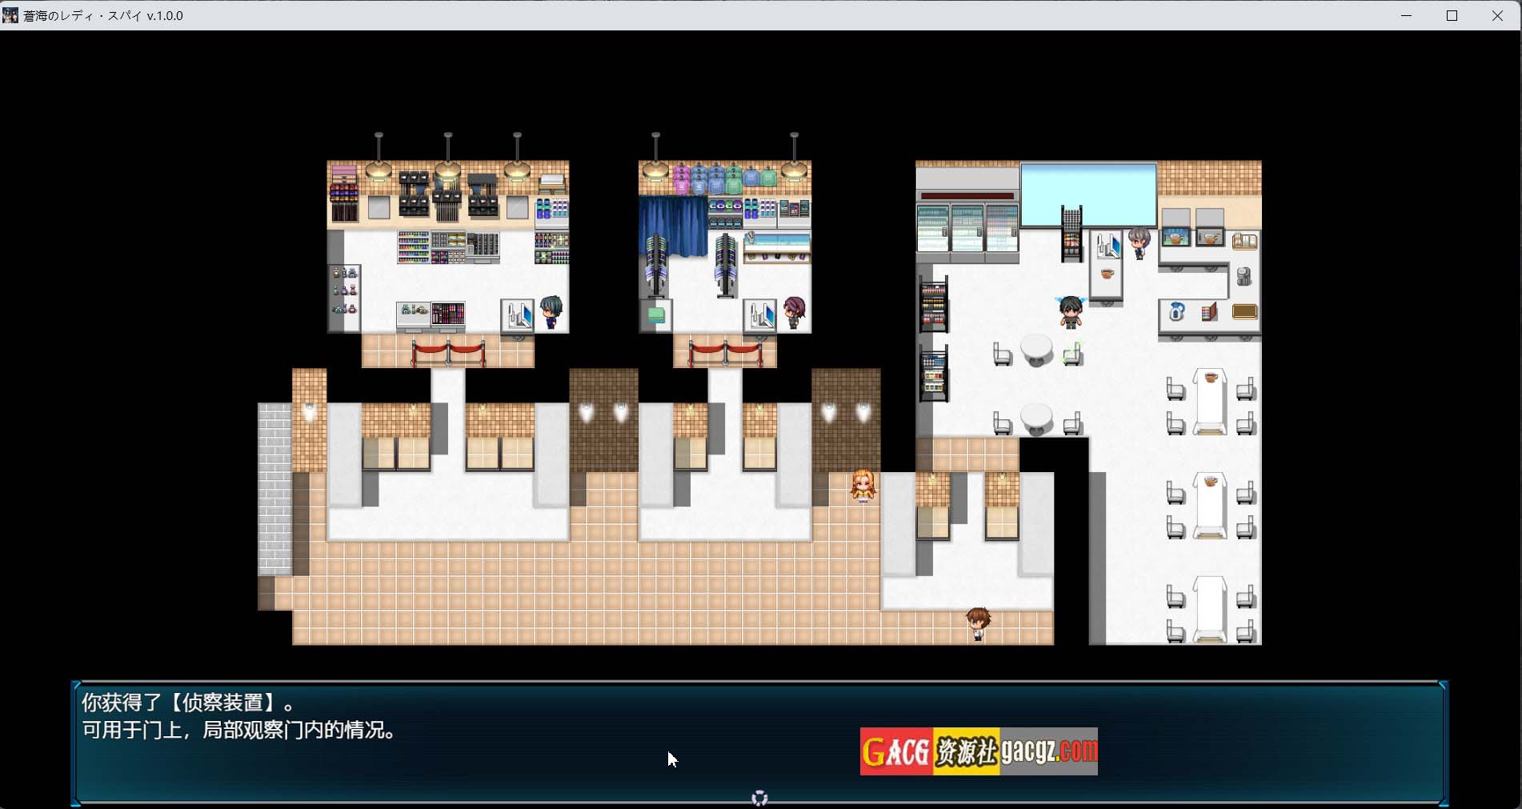Click the game icon in the title bar

coord(10,15)
